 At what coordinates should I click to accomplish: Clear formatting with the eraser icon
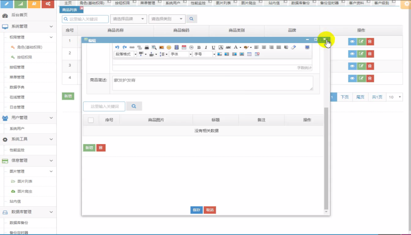(294, 47)
